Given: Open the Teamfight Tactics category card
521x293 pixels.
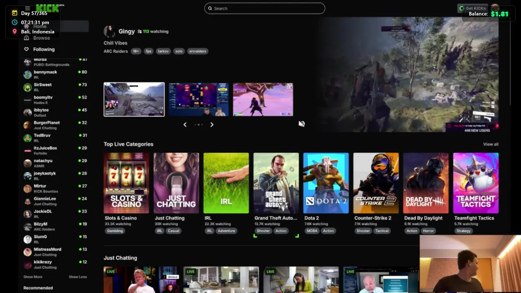Looking at the screenshot, I should pyautogui.click(x=475, y=183).
